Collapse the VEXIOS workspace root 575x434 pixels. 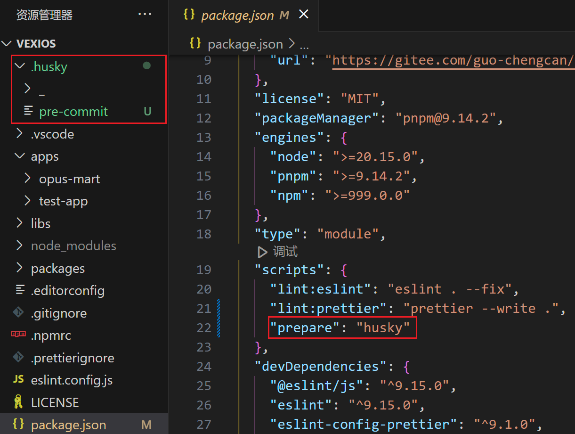tap(7, 44)
